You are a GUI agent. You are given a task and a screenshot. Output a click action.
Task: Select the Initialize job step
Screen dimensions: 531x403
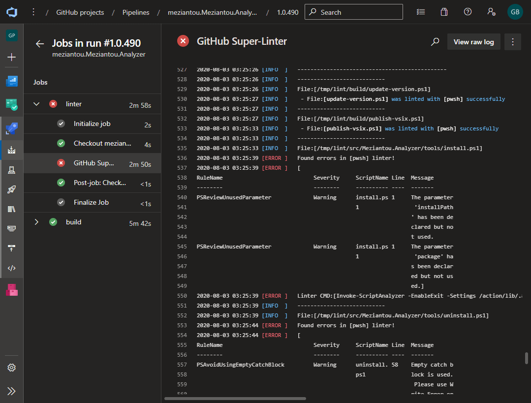coord(92,124)
